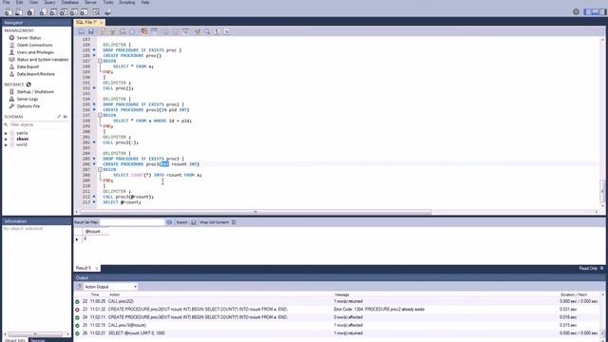The height and width of the screenshot is (342, 608).
Task: Create a new function toolbar icon
Action: coord(85,12)
